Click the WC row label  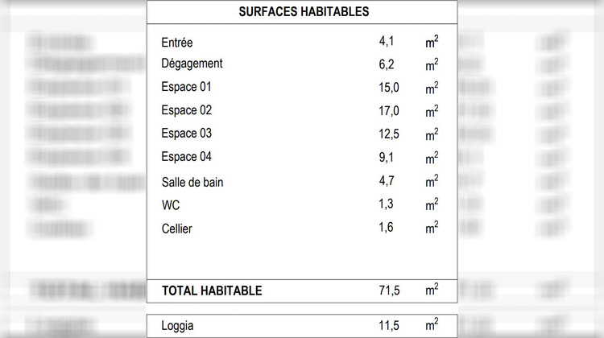(x=171, y=205)
